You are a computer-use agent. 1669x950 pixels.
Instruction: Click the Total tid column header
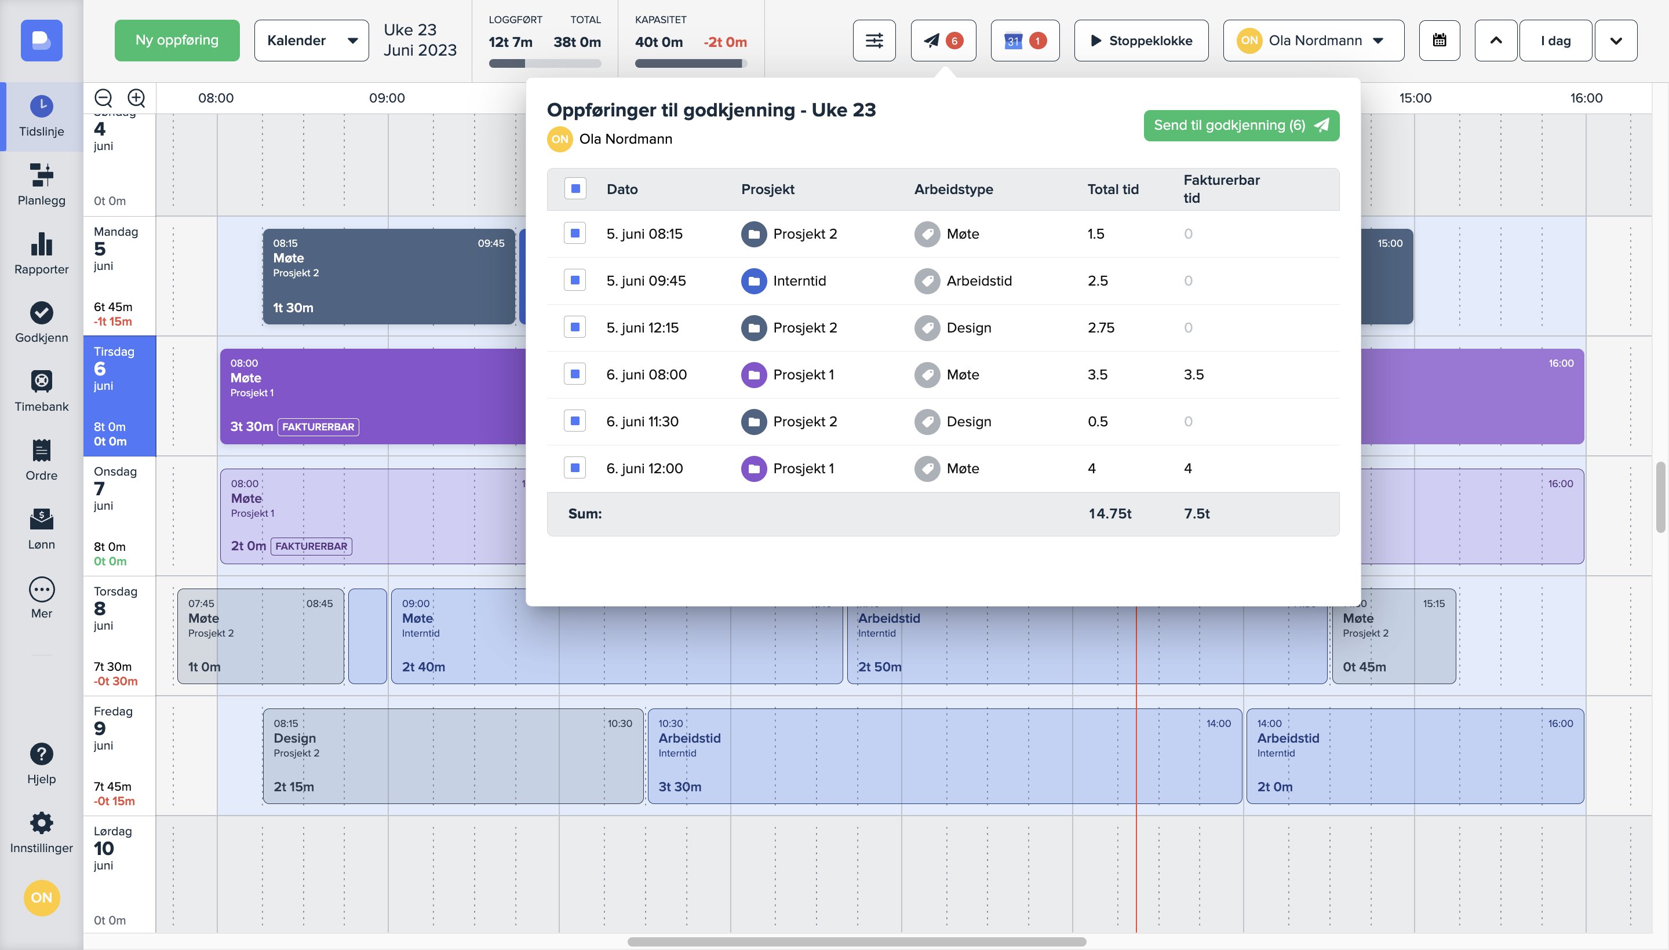1113,189
